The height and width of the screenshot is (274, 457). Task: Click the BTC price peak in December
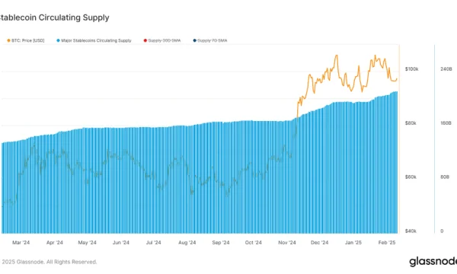(337, 56)
